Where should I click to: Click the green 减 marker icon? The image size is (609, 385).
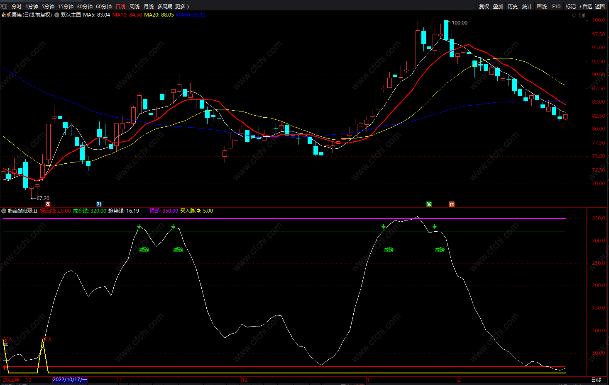429,204
